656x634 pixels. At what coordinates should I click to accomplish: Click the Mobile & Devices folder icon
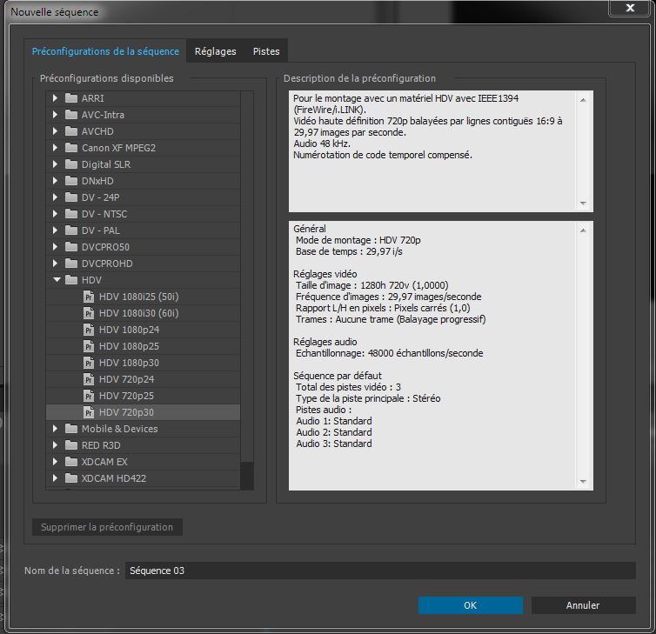point(71,429)
